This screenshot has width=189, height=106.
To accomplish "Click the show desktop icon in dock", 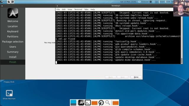I will coord(73,103).
